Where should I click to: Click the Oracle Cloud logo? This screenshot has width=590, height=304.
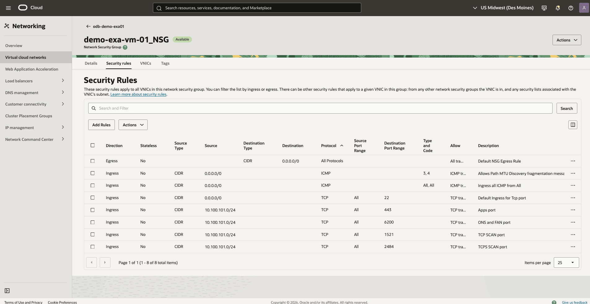(22, 7)
